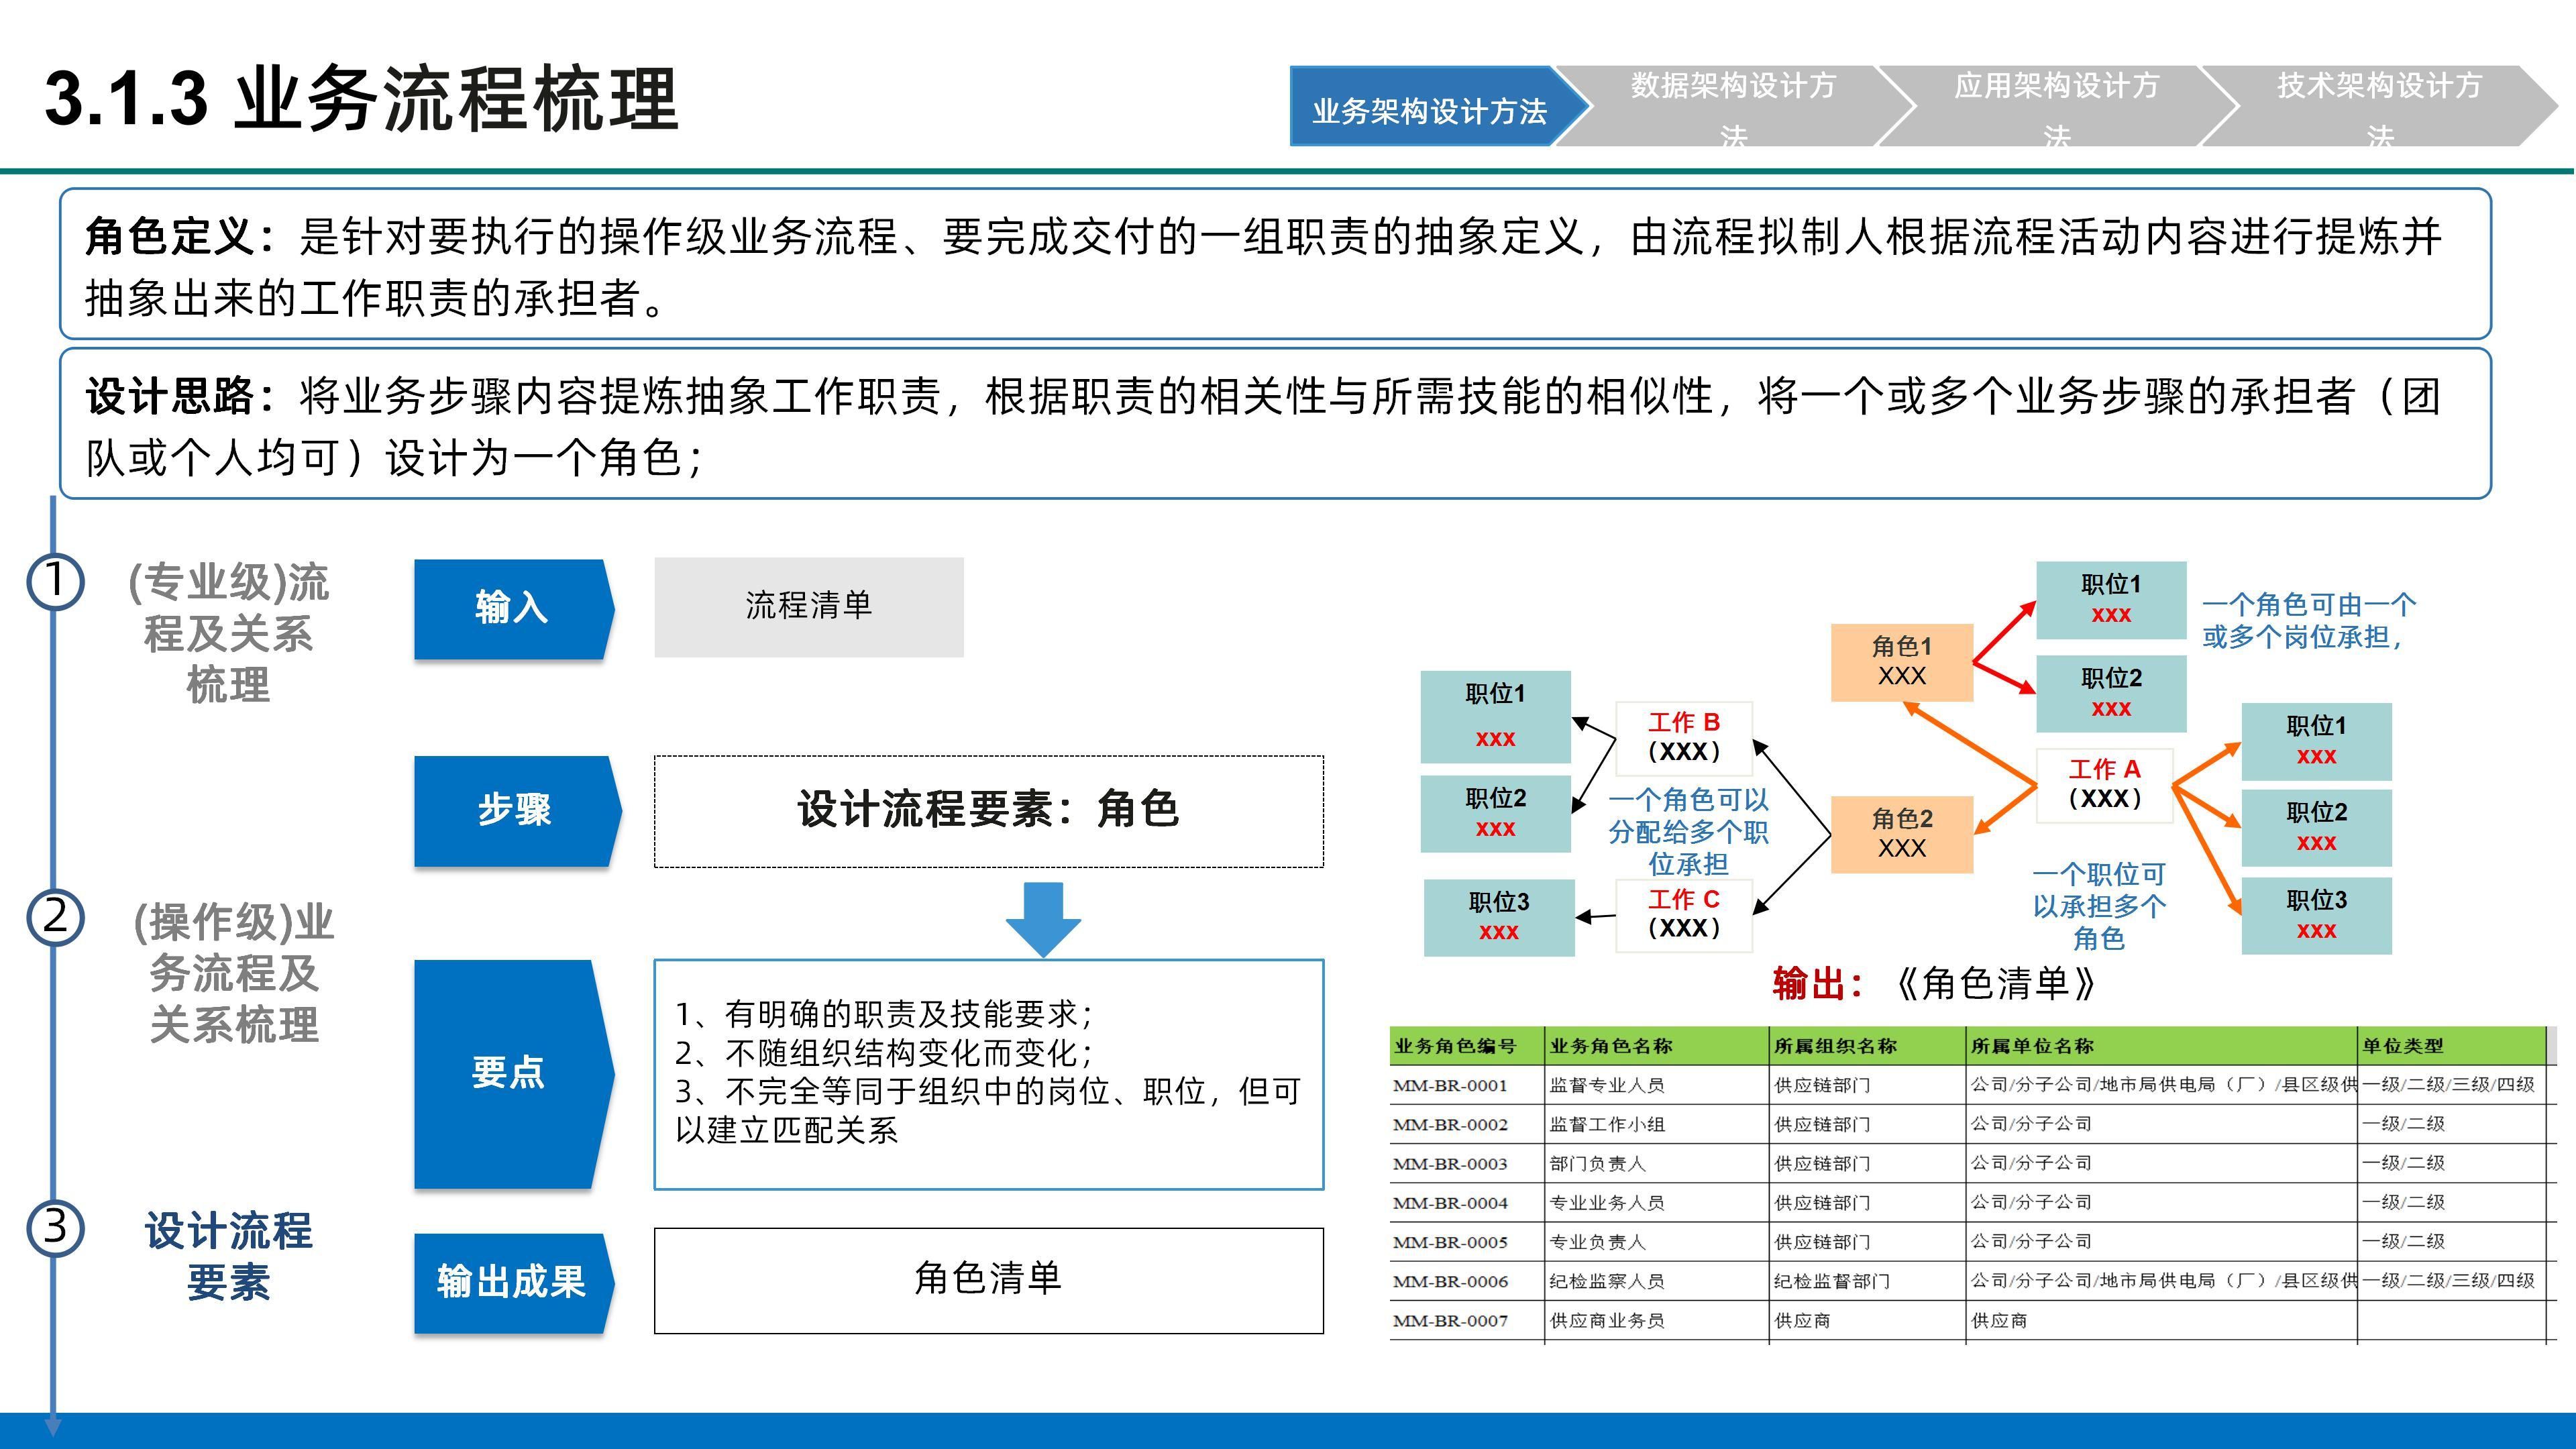The width and height of the screenshot is (2576, 1449).
Task: Click note 一个职位可以承担多个角色
Action: pyautogui.click(x=2098, y=907)
